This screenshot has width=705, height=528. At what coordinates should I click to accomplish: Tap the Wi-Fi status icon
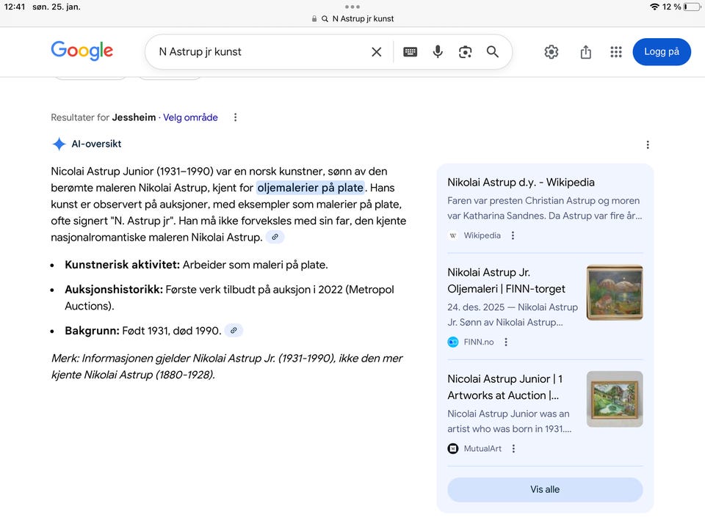(x=654, y=7)
